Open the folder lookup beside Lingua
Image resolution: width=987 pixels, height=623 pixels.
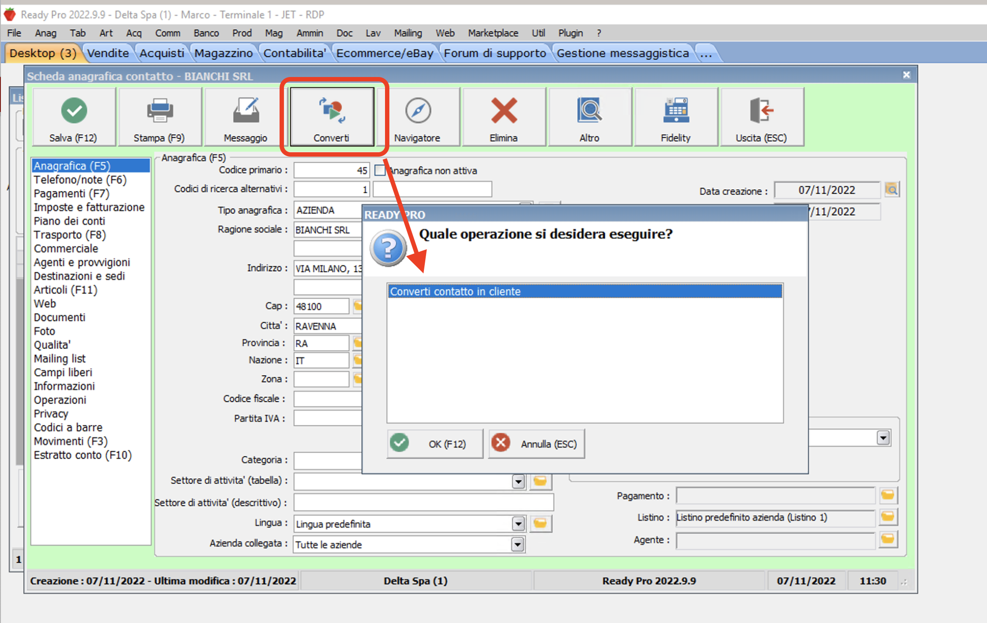point(540,523)
